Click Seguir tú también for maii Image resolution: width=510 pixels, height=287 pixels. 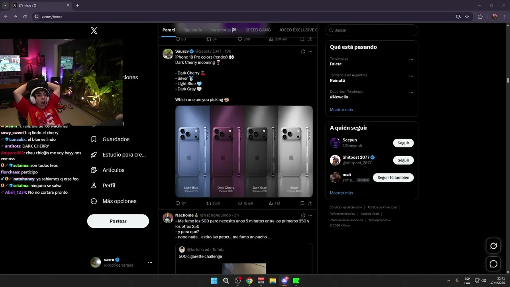[x=393, y=177]
